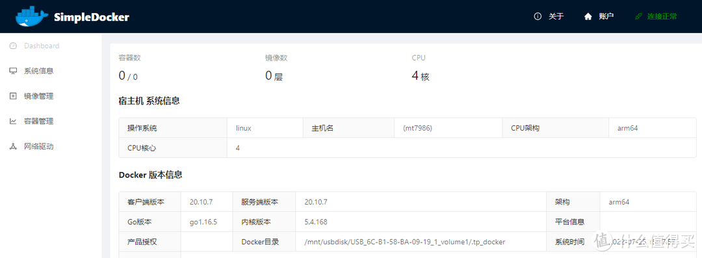
Task: Click arm64 in the CPU架构 row
Action: pos(628,128)
